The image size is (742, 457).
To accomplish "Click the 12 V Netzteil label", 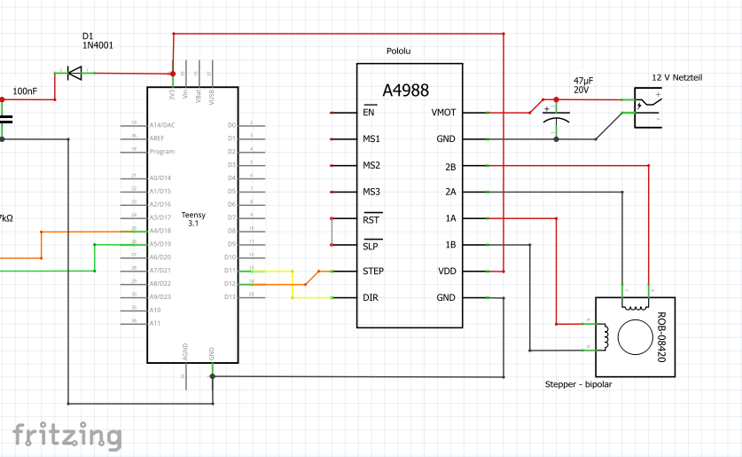I will tap(676, 78).
